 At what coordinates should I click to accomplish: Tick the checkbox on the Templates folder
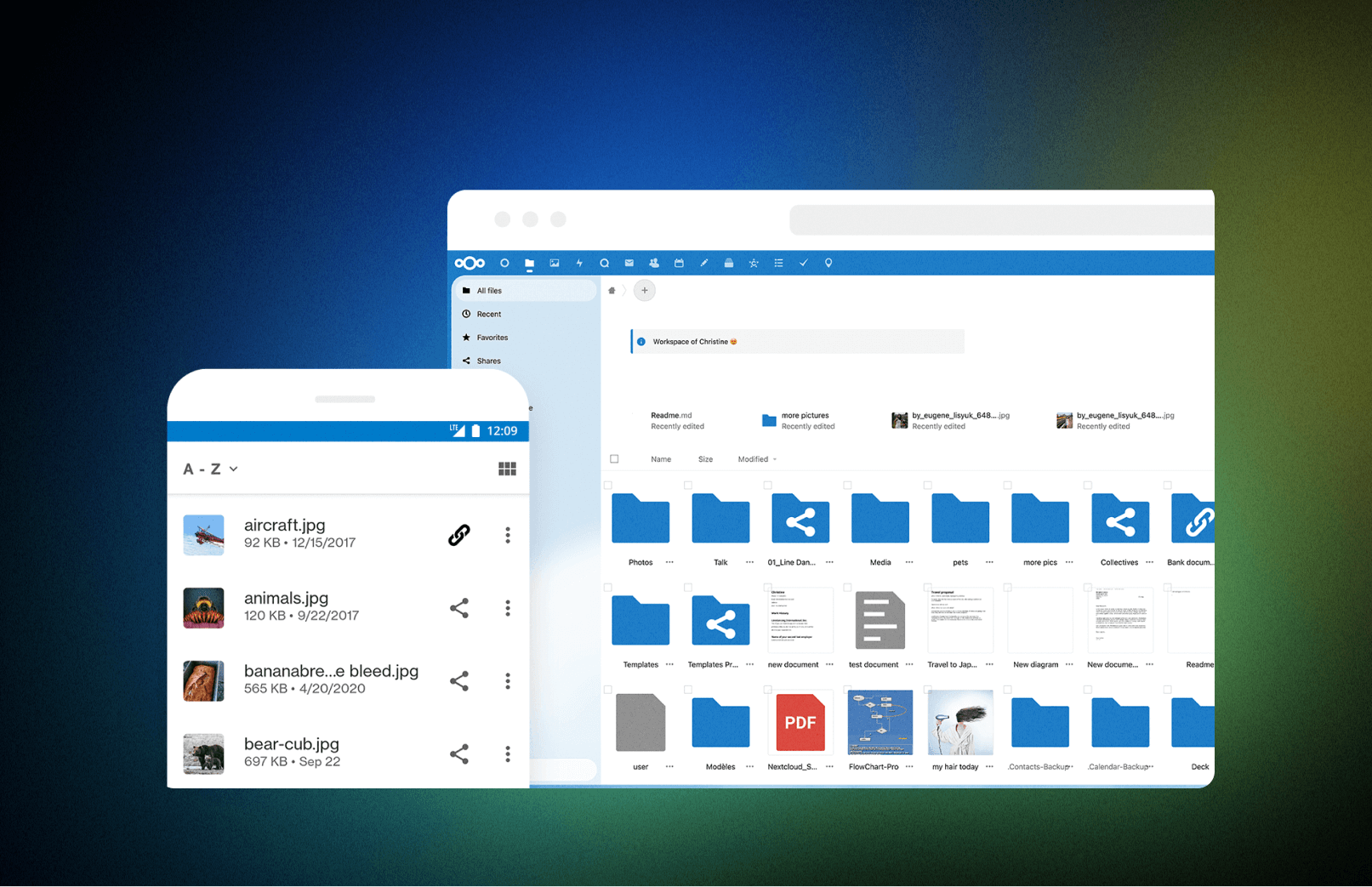pyautogui.click(x=608, y=588)
